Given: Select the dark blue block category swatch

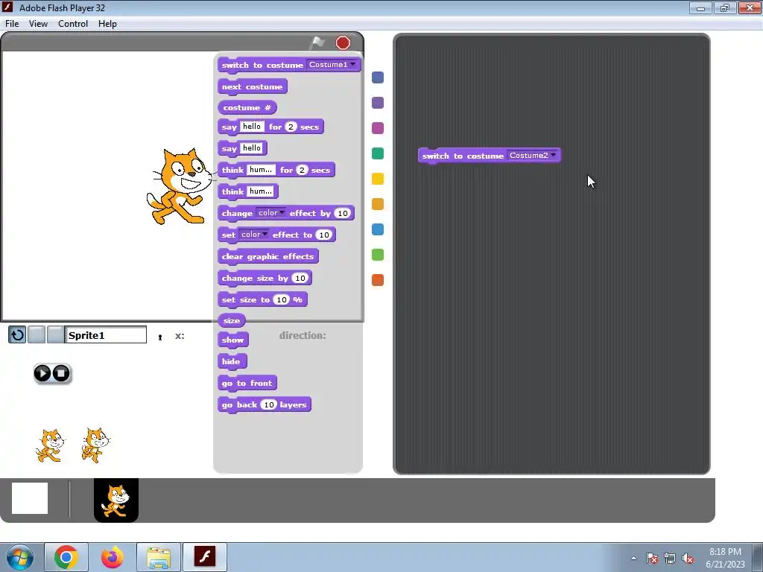Looking at the screenshot, I should (378, 77).
